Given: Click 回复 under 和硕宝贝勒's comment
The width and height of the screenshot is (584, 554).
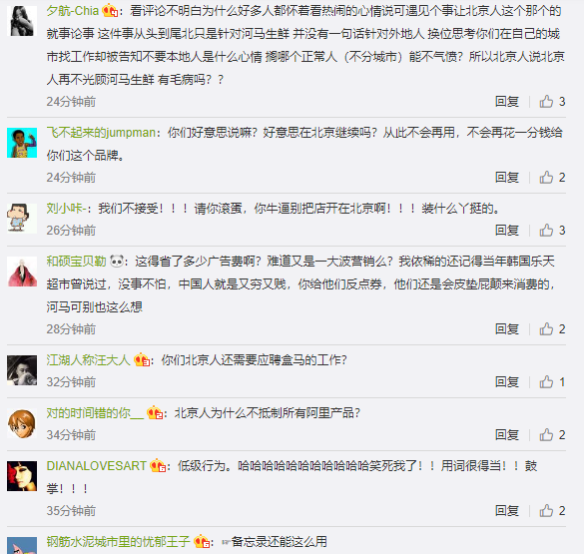Looking at the screenshot, I should [507, 329].
